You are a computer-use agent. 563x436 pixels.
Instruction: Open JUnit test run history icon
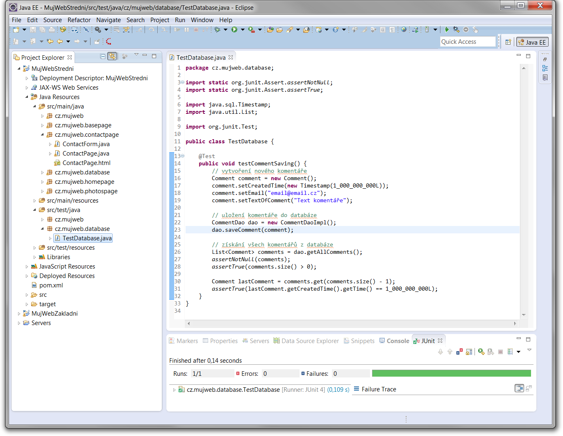pyautogui.click(x=510, y=352)
